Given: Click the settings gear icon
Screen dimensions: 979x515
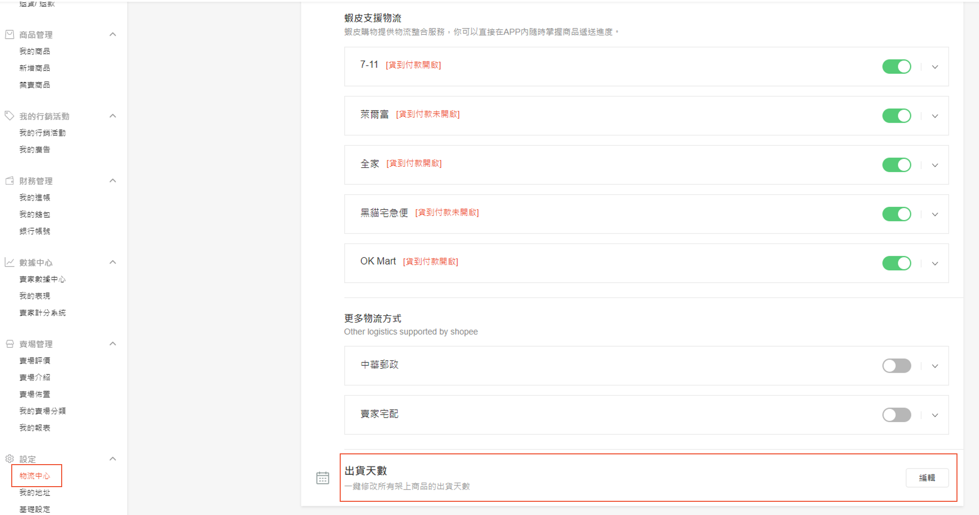Looking at the screenshot, I should (9, 459).
